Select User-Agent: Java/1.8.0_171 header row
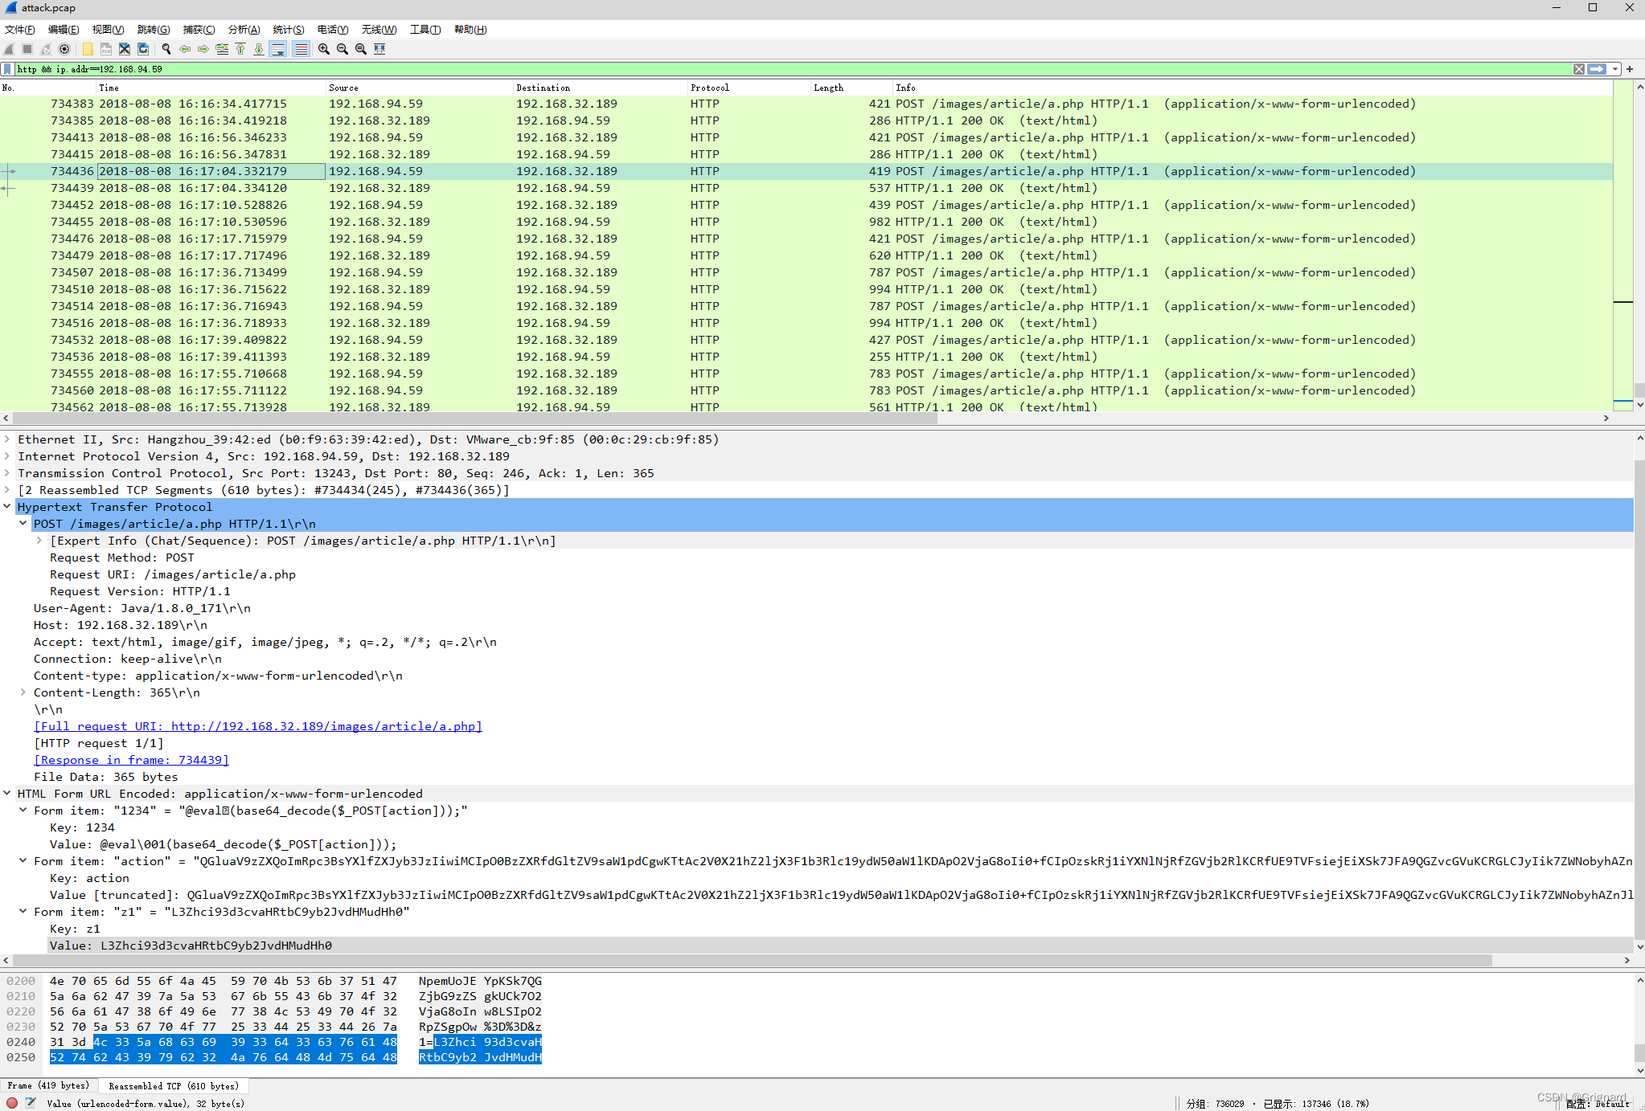 pyautogui.click(x=142, y=608)
